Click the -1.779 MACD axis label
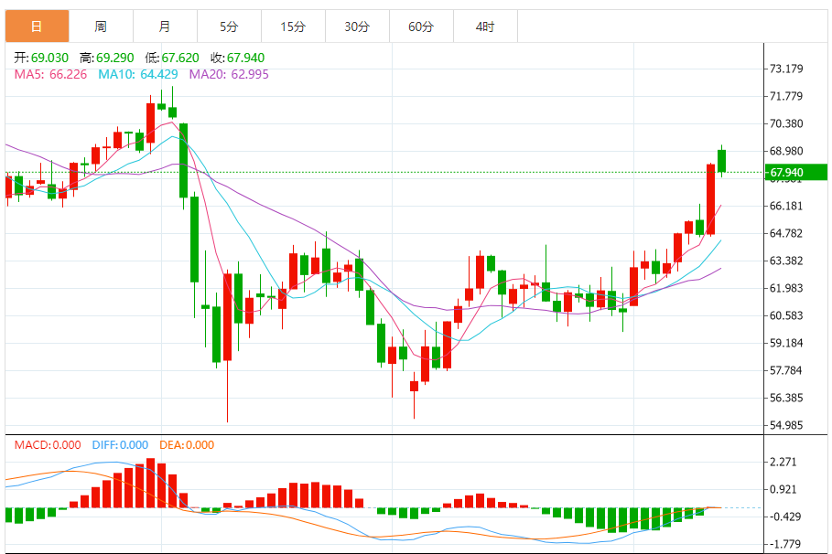The height and width of the screenshot is (554, 832). (x=785, y=544)
